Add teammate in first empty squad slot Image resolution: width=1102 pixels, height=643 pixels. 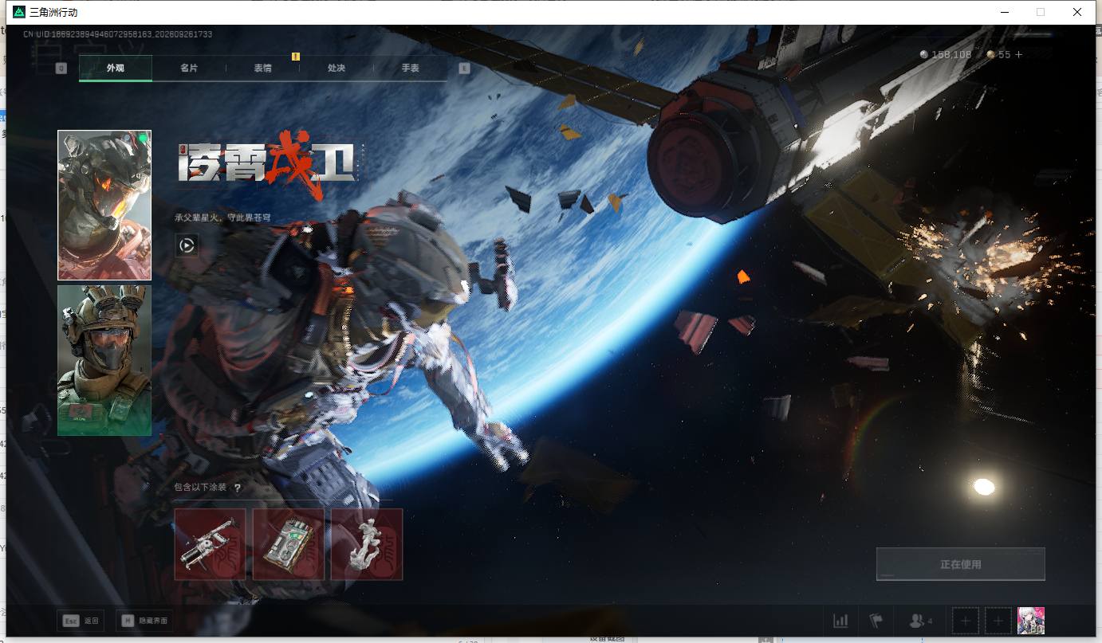click(966, 621)
